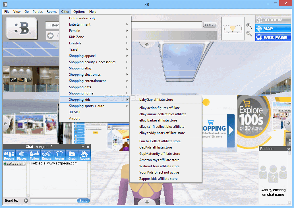Open the Go menu
Viewport: 294px width, 208px height.
[x=27, y=12]
